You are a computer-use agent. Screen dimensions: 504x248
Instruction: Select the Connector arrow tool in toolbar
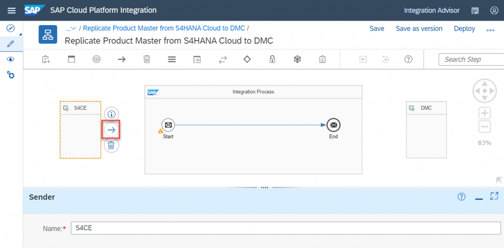pos(122,60)
